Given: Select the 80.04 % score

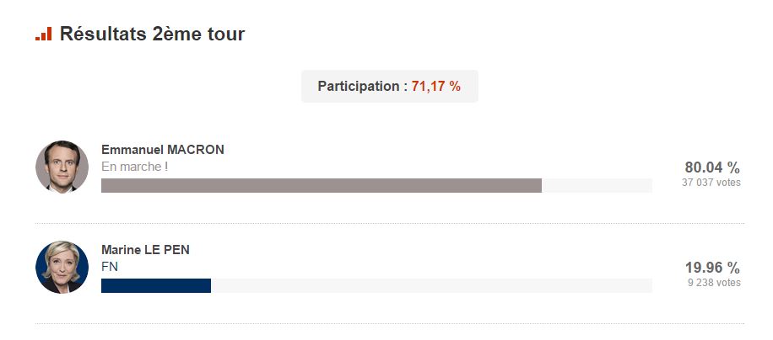Looking at the screenshot, I should point(712,167).
